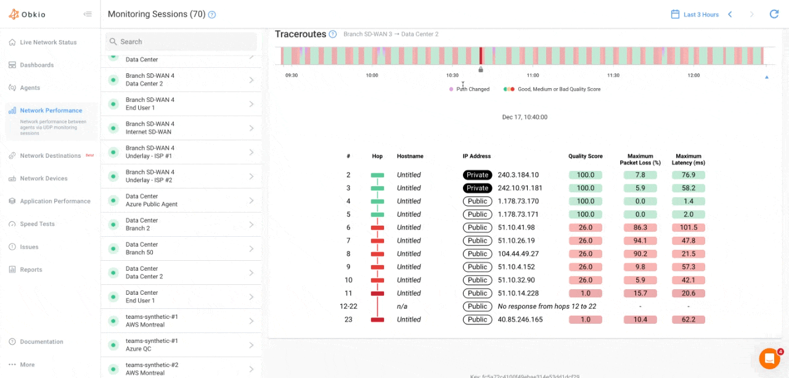
Task: Select Branch SD-WAN 4 Internet SD-WAN session
Action: [x=181, y=128]
